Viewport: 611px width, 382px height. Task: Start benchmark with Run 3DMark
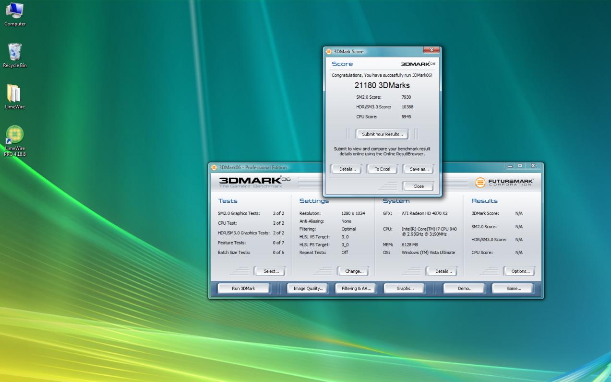coord(244,289)
